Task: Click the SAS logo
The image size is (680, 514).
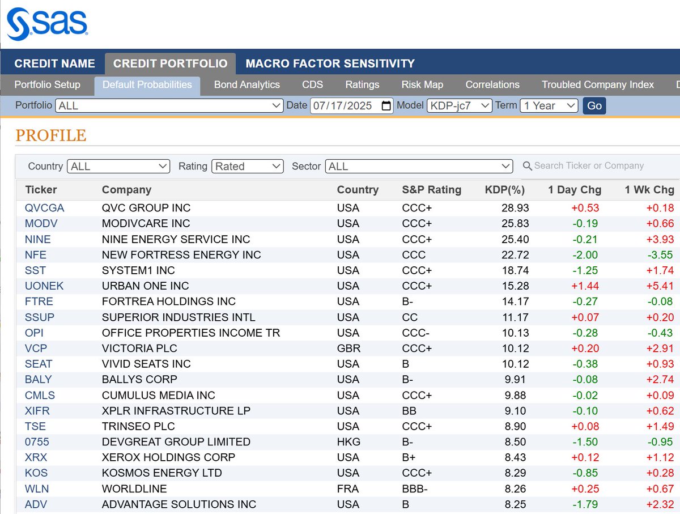Action: pyautogui.click(x=47, y=24)
